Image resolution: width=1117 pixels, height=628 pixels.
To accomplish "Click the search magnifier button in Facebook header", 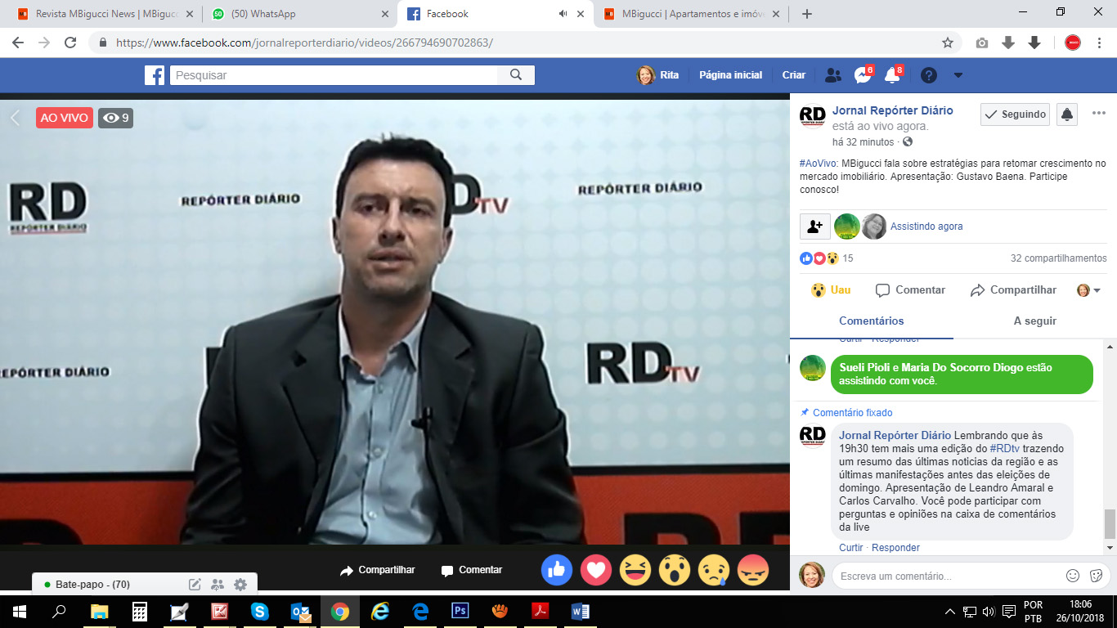I will [516, 75].
